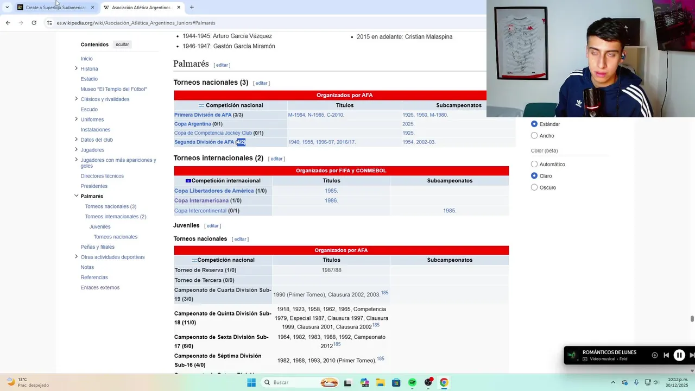Reload the Wikipedia page
The height and width of the screenshot is (391, 695).
(x=34, y=23)
